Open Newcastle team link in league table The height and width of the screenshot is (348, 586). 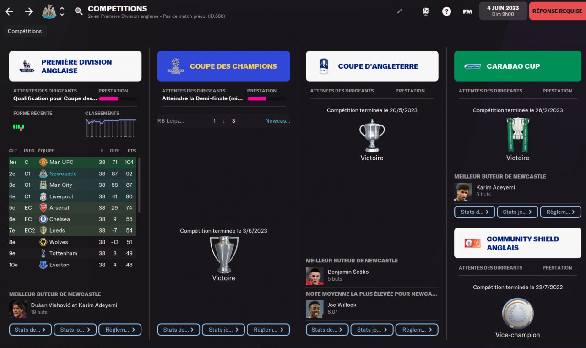pyautogui.click(x=63, y=174)
